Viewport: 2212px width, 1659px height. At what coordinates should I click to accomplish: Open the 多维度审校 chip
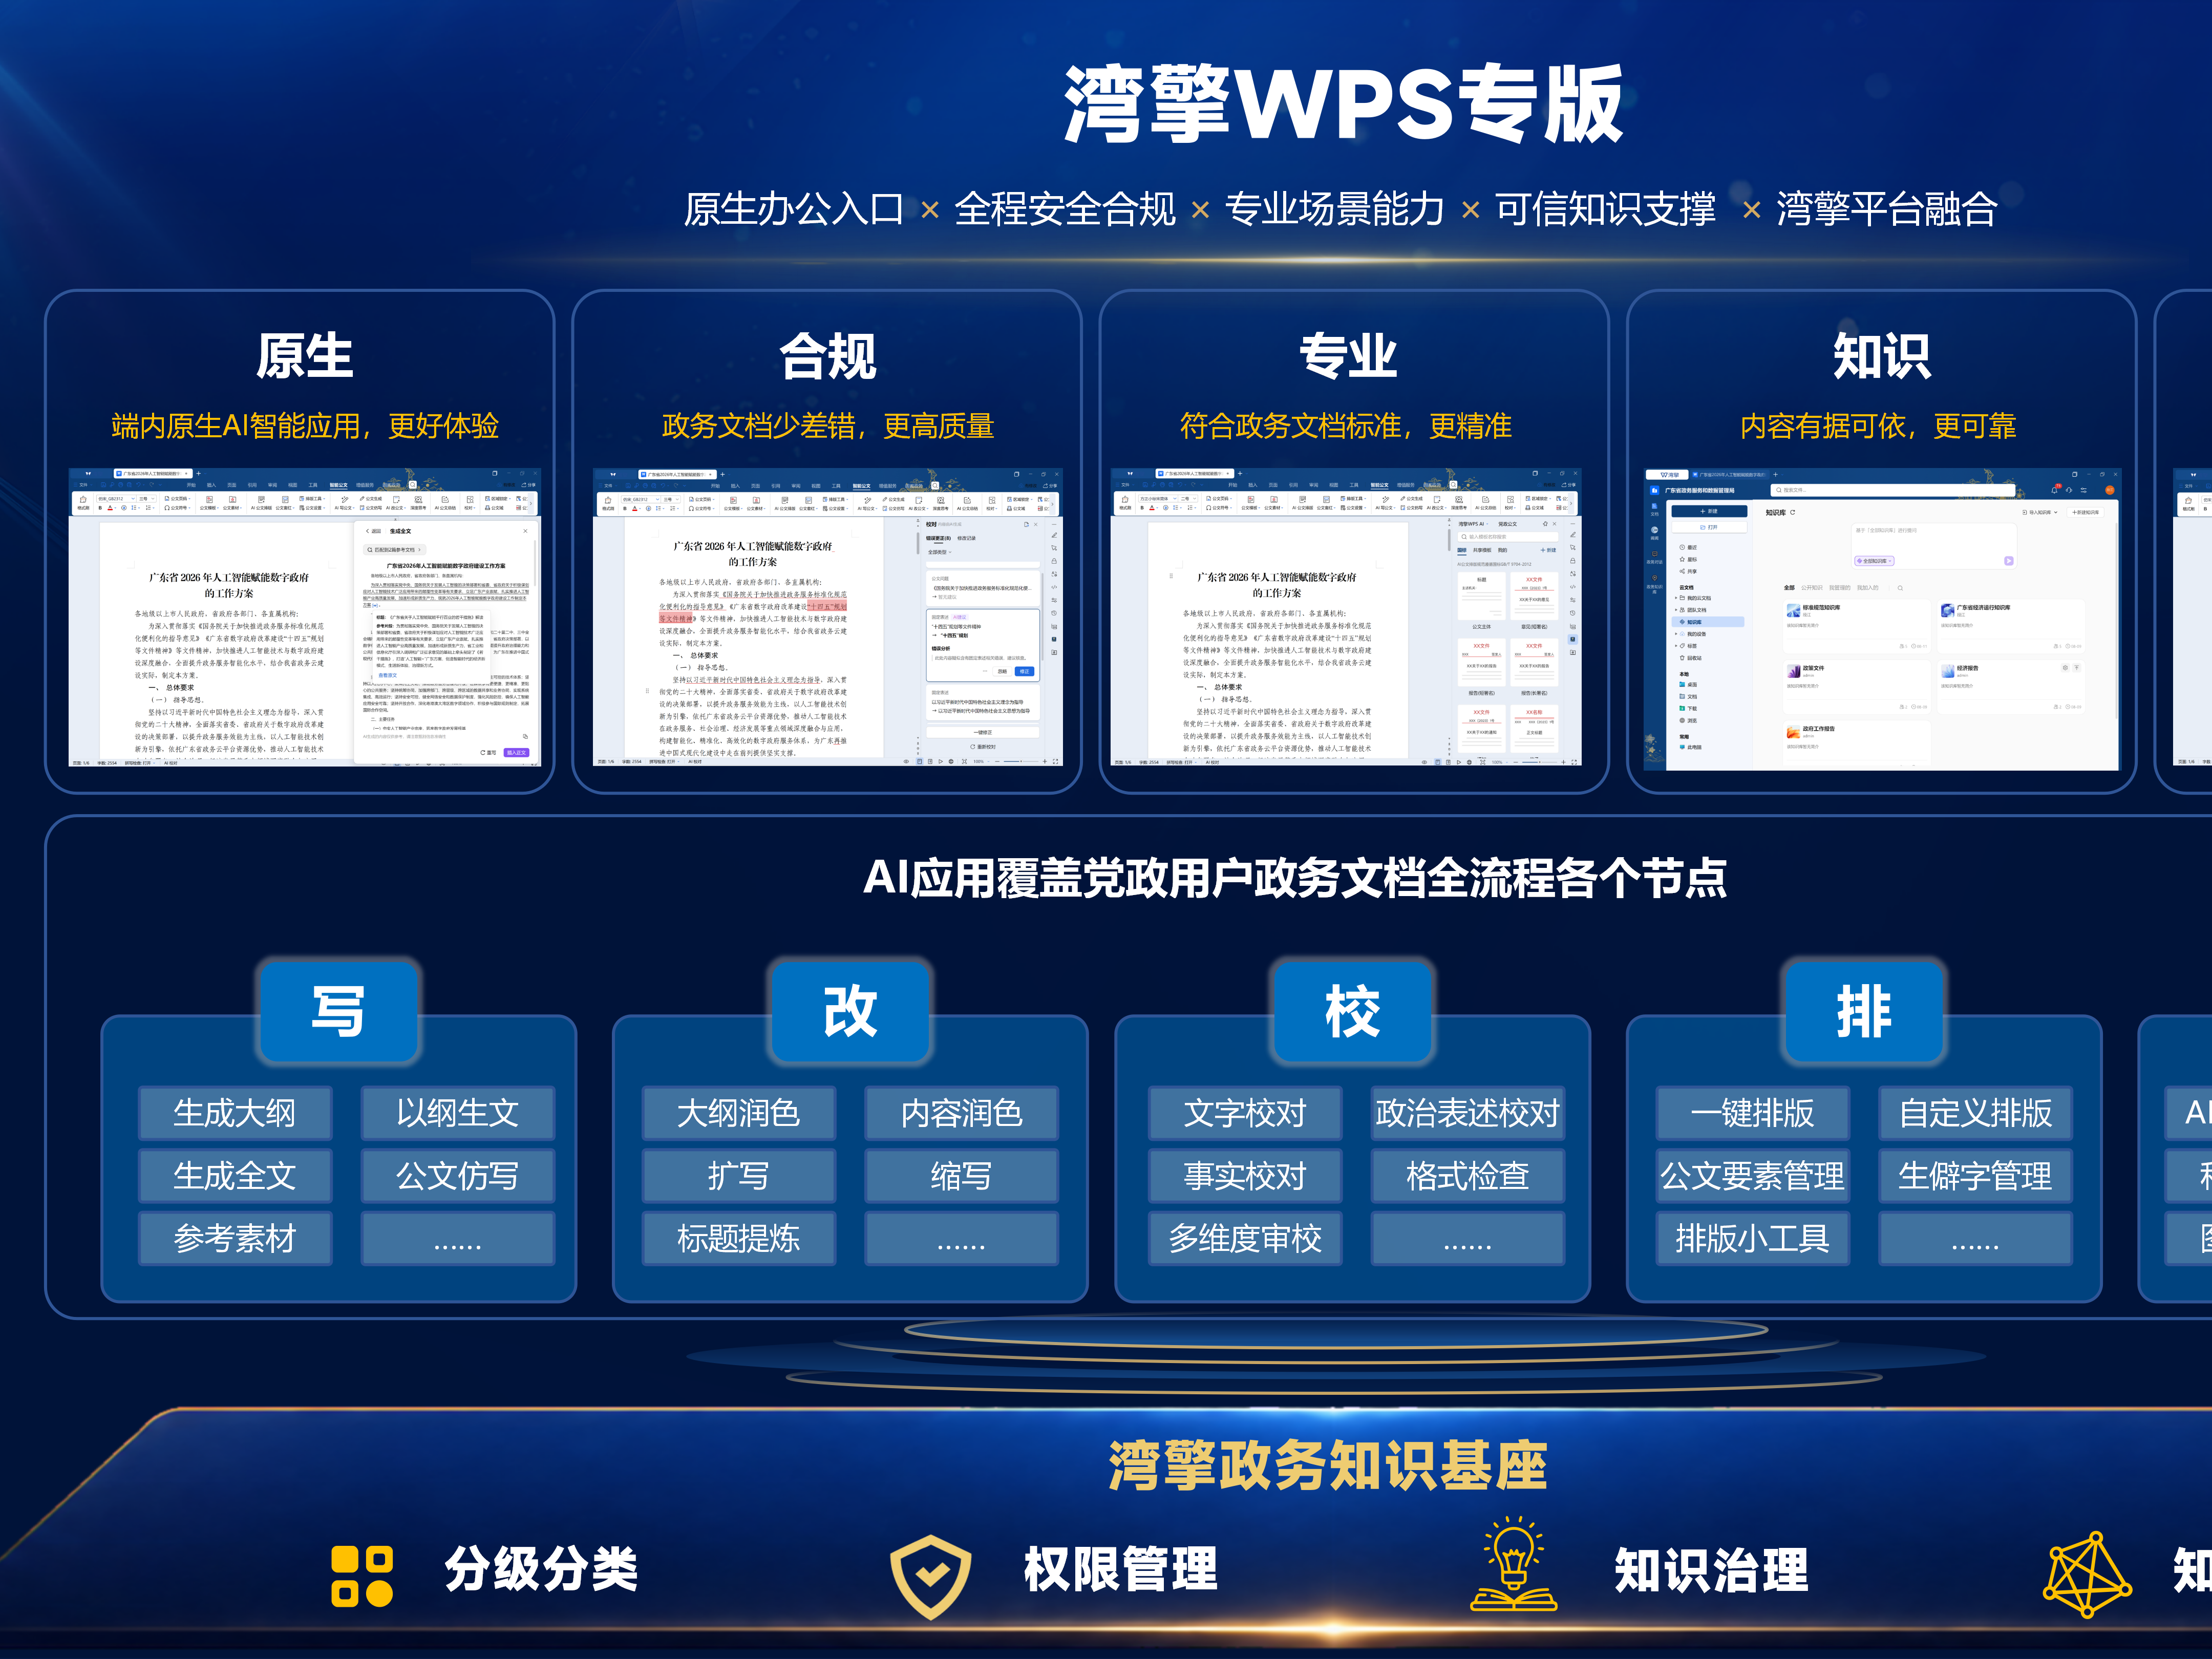tap(1245, 1239)
